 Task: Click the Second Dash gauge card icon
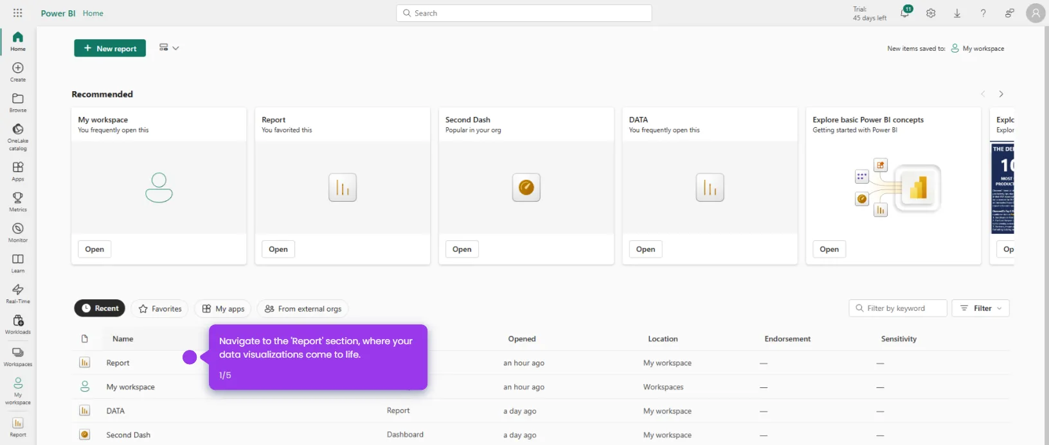pos(526,188)
